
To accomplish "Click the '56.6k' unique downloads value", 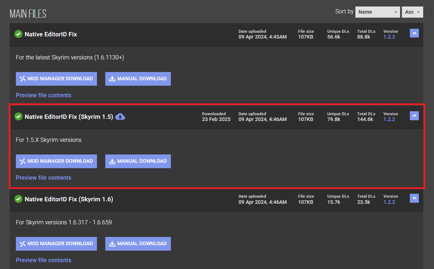I will pyautogui.click(x=334, y=37).
